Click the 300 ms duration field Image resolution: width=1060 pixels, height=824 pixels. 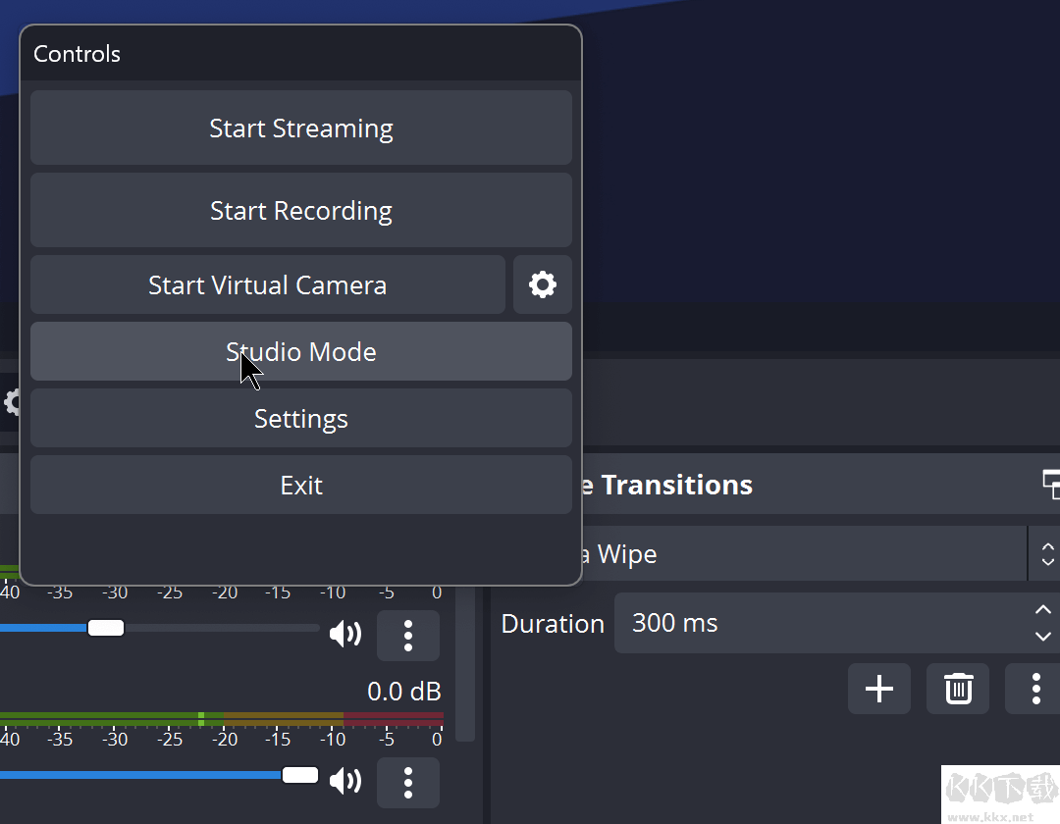coord(815,623)
